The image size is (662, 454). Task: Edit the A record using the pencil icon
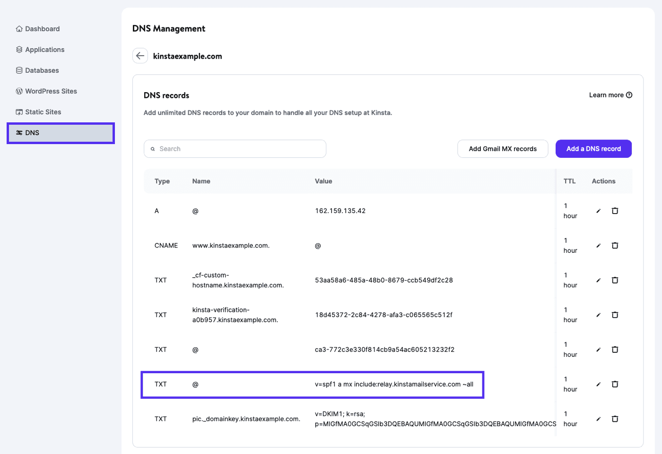[598, 210]
